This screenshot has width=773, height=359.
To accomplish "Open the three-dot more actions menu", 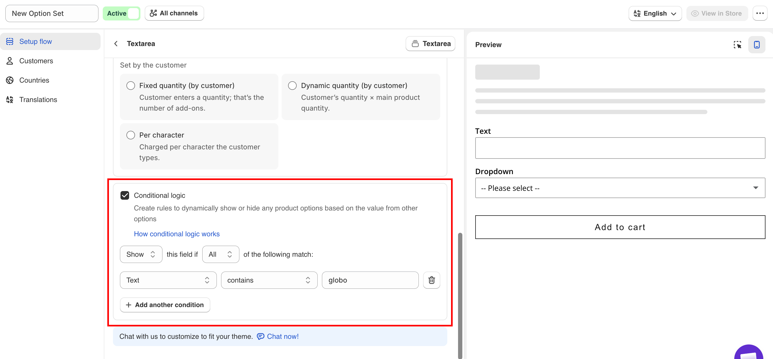I will tap(760, 13).
